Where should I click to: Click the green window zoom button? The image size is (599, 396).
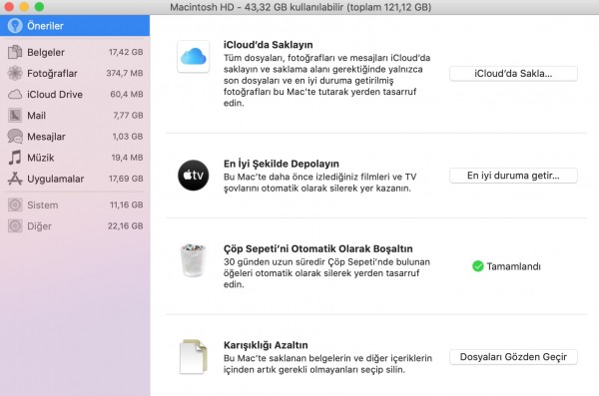click(x=39, y=7)
